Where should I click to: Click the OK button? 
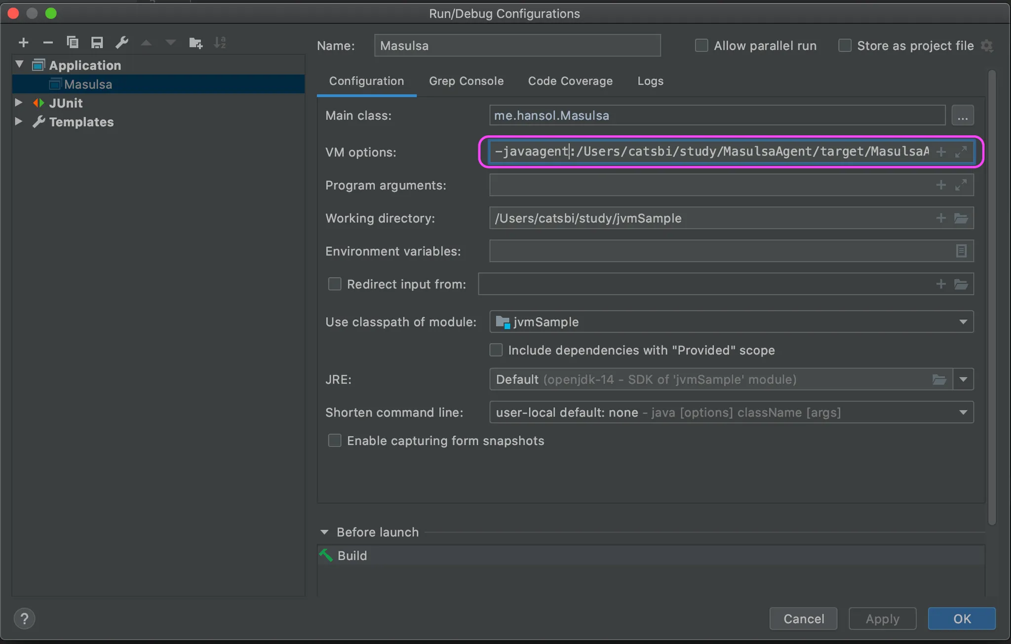[x=961, y=618]
